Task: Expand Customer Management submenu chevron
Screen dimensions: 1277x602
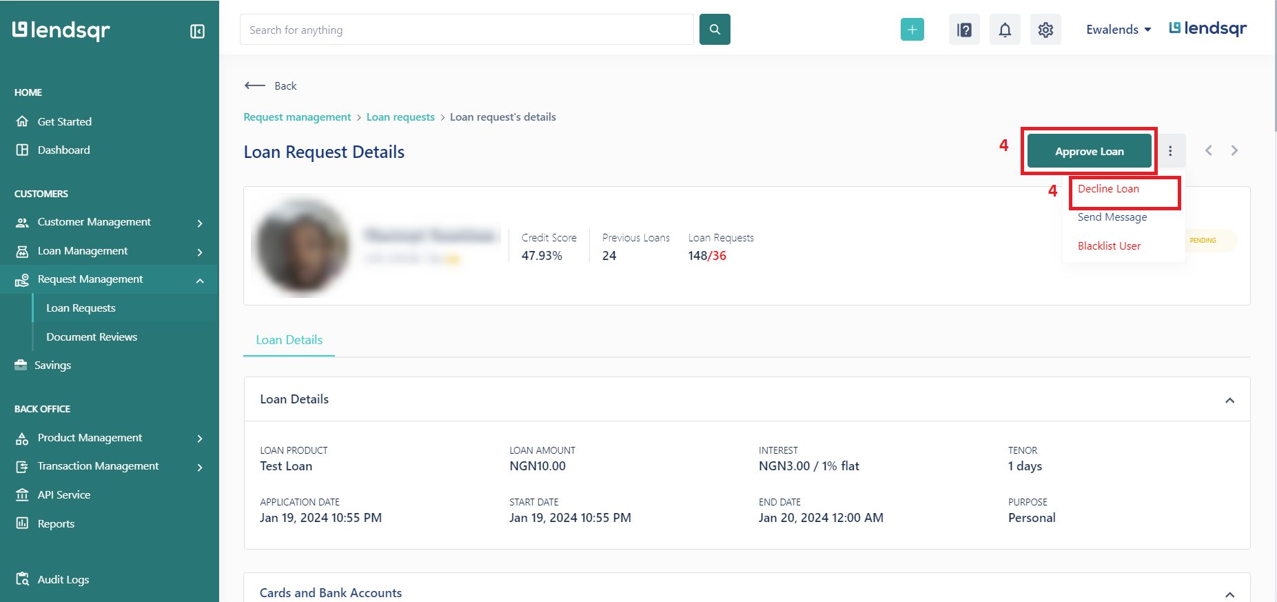Action: click(x=200, y=223)
